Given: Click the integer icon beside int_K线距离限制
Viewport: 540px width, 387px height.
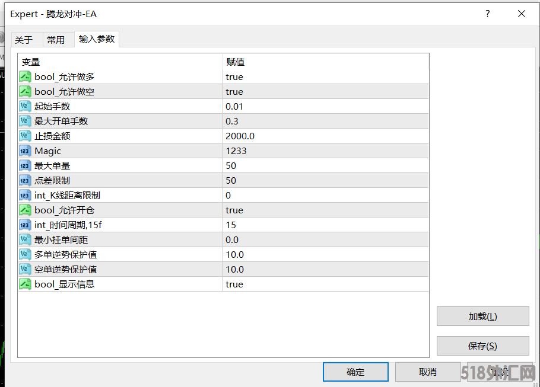Looking at the screenshot, I should (25, 195).
